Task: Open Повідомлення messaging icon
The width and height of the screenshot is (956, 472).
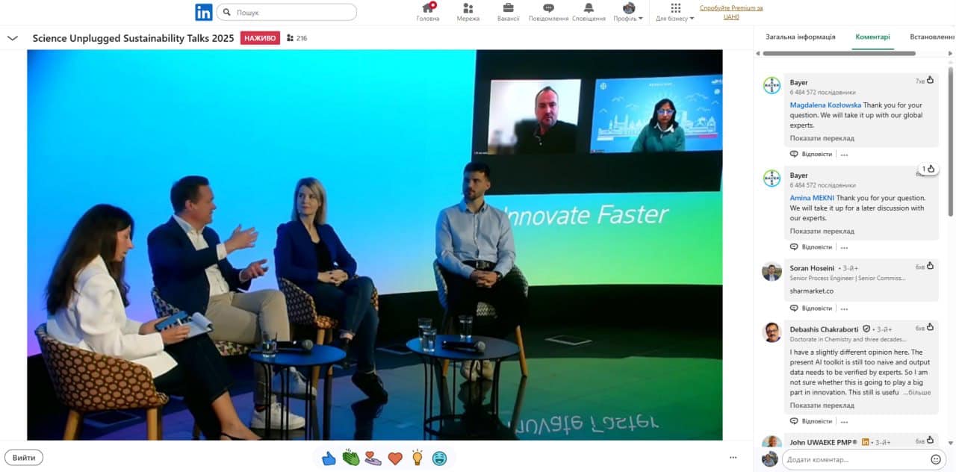Action: pyautogui.click(x=548, y=9)
